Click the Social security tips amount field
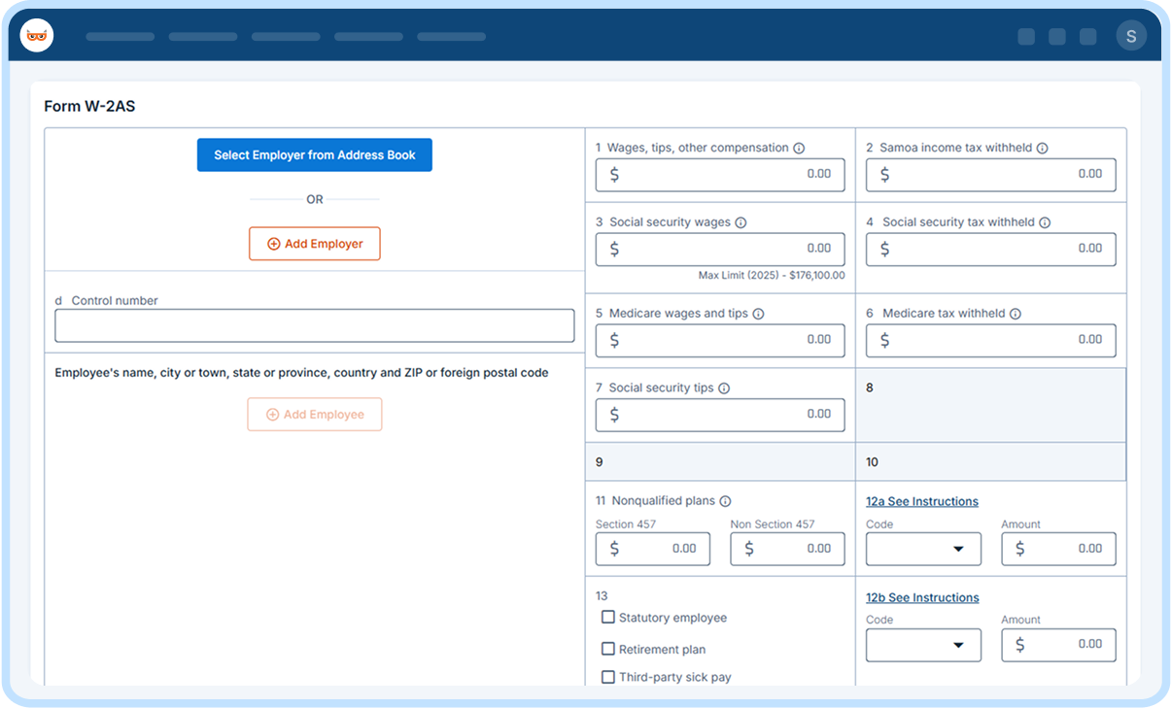Image resolution: width=1171 pixels, height=708 pixels. (x=720, y=415)
